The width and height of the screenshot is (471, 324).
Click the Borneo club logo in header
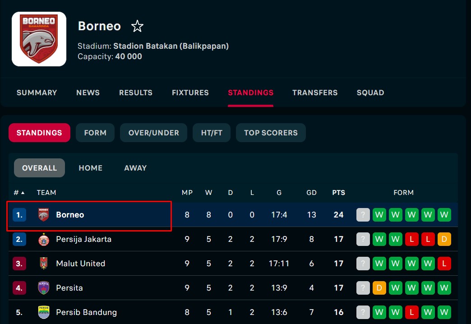tap(39, 39)
